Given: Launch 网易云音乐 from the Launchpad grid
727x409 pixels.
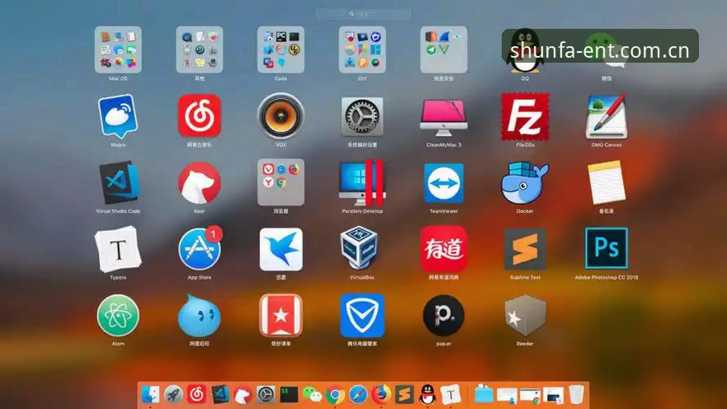Looking at the screenshot, I should coord(200,115).
